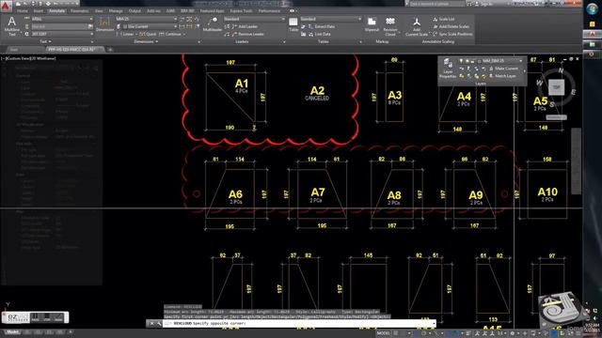Click the Continue dimension tool
602x338 pixels.
(170, 34)
